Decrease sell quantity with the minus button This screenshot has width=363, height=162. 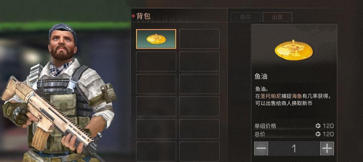click(x=261, y=148)
